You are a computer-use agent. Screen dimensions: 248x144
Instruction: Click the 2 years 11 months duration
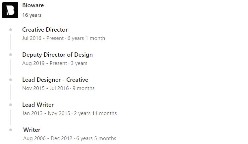[x=95, y=113]
